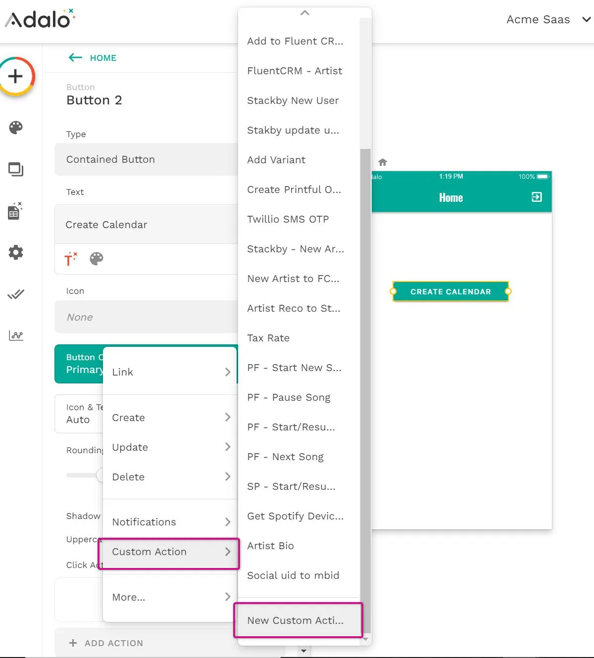Select the CREATE CALENDAR button on canvas
This screenshot has height=658, width=594.
[x=450, y=292]
